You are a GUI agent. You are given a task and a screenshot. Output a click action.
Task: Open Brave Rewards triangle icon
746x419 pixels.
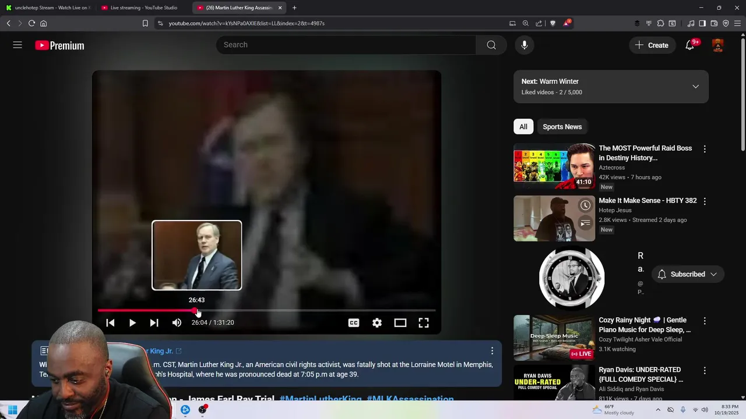click(x=566, y=23)
